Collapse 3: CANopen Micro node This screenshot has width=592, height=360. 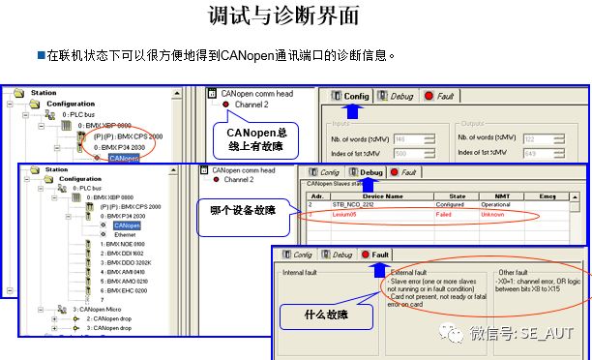coord(41,310)
